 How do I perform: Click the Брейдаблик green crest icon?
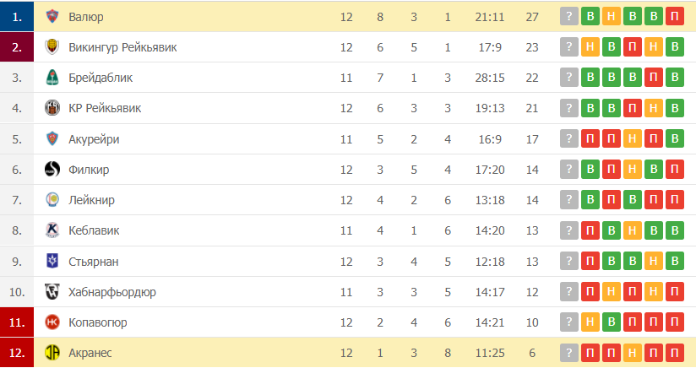[x=52, y=78]
